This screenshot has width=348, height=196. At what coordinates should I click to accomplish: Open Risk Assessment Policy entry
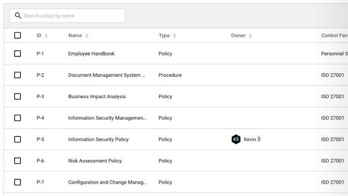[95, 161]
